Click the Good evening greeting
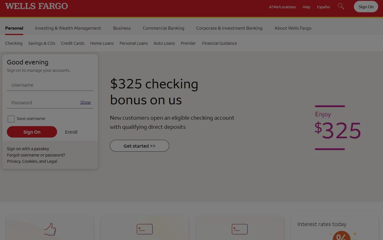This screenshot has height=240, width=383. (28, 62)
